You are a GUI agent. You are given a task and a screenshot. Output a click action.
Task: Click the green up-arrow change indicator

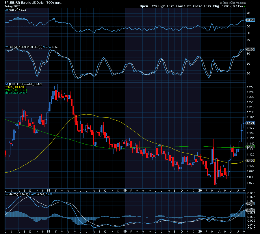(x=245, y=6)
